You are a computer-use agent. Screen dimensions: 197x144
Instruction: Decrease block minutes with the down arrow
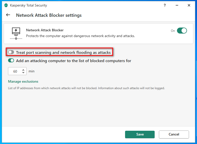pos(23,73)
